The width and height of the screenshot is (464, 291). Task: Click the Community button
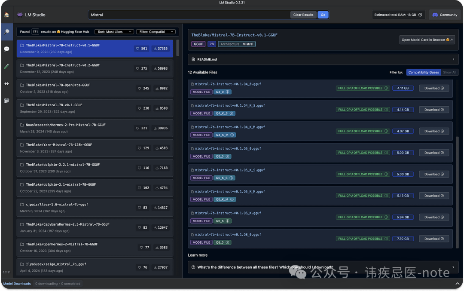[x=445, y=15]
